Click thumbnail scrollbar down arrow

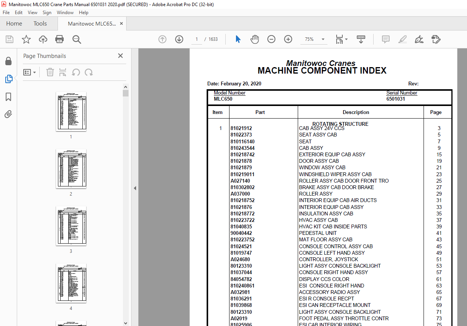pos(126,323)
